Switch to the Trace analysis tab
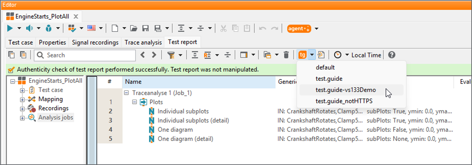 (x=143, y=42)
